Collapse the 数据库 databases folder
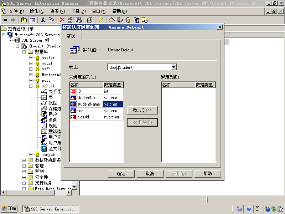Image resolution: width=285 pixels, height=214 pixels. tap(24, 52)
